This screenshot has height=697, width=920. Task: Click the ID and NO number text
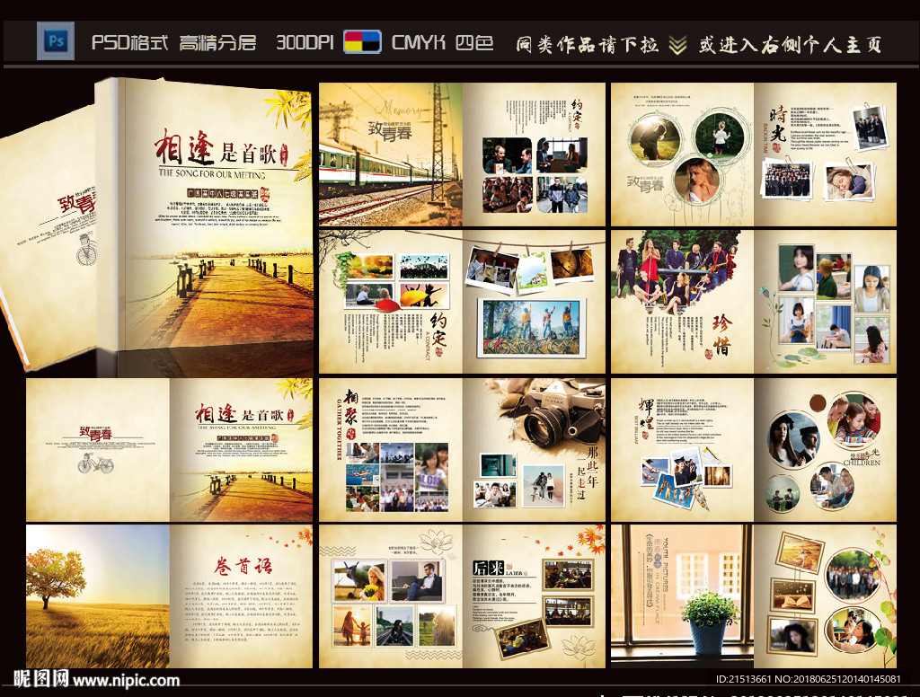tap(808, 679)
